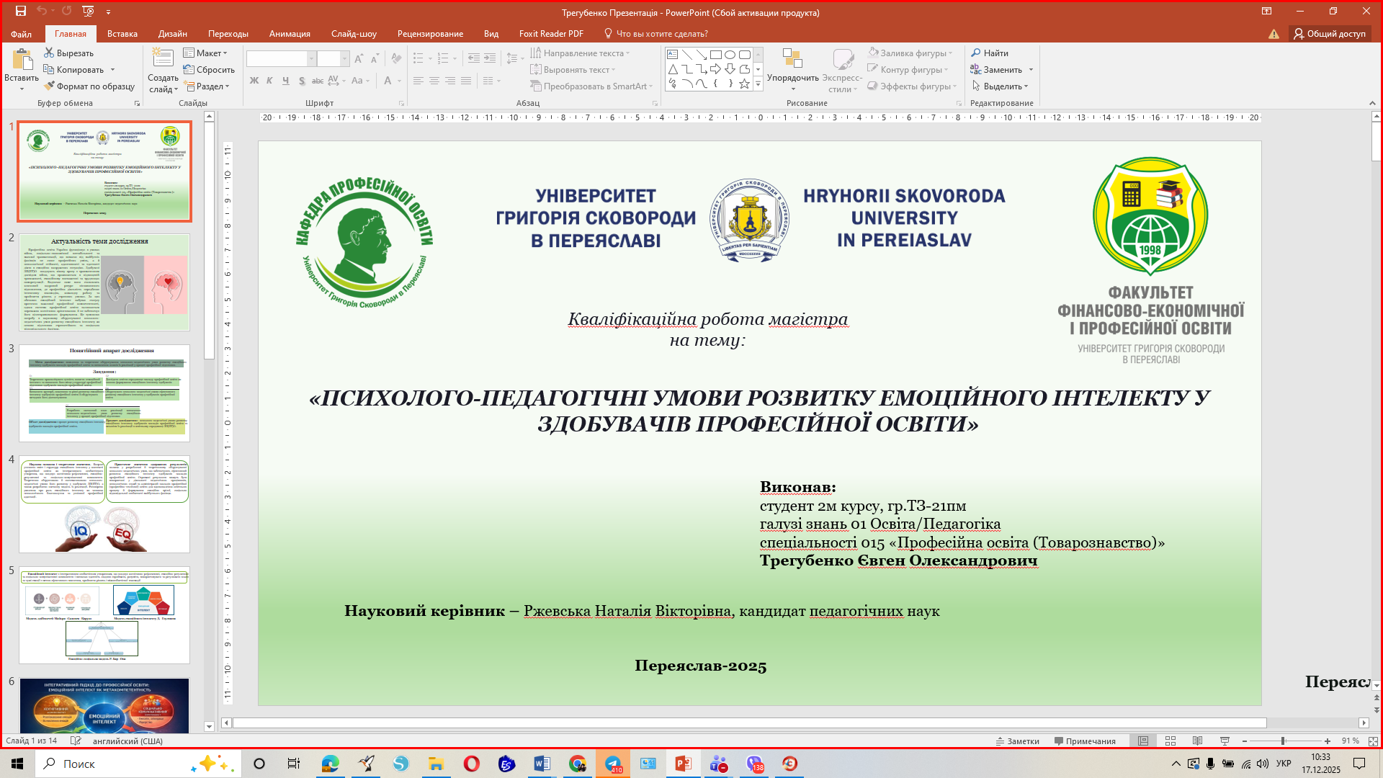This screenshot has width=1383, height=778.
Task: Switch to Slide Sorter view in status bar
Action: [x=1171, y=741]
